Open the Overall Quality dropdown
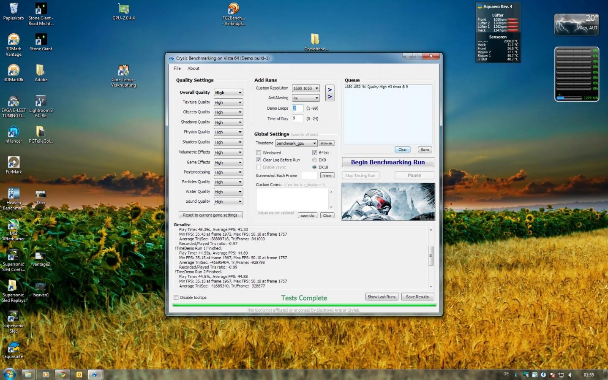608x380 pixels. [x=228, y=92]
